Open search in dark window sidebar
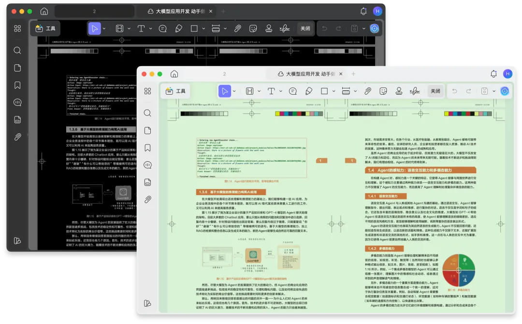Screen dimensions: 522x324 click(17, 51)
